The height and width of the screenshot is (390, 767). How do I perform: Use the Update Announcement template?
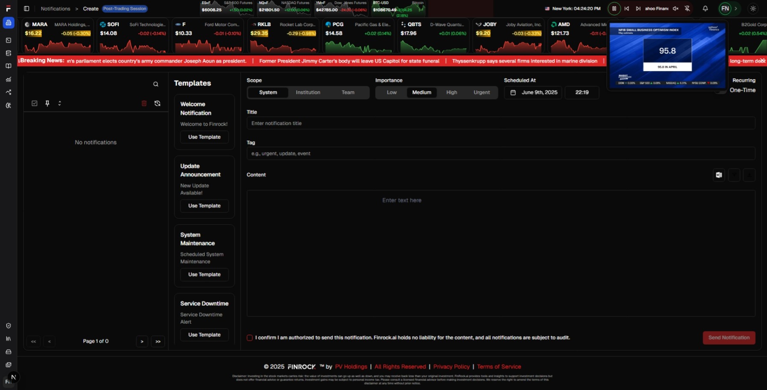pos(204,206)
